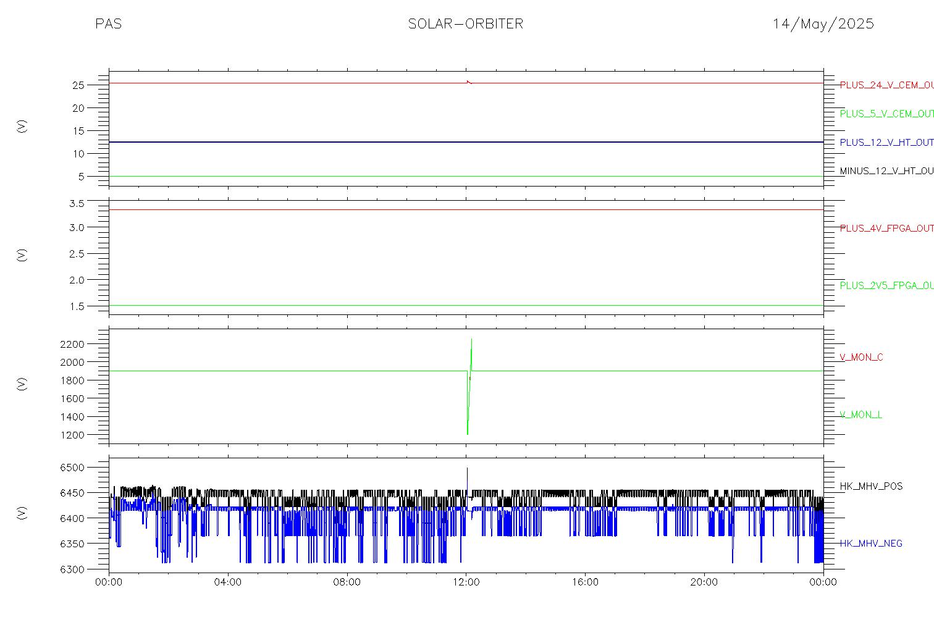Select the PLUS_24_V_CEM_OUT legend label
Viewport: 934px width, 630px height.
pos(886,85)
